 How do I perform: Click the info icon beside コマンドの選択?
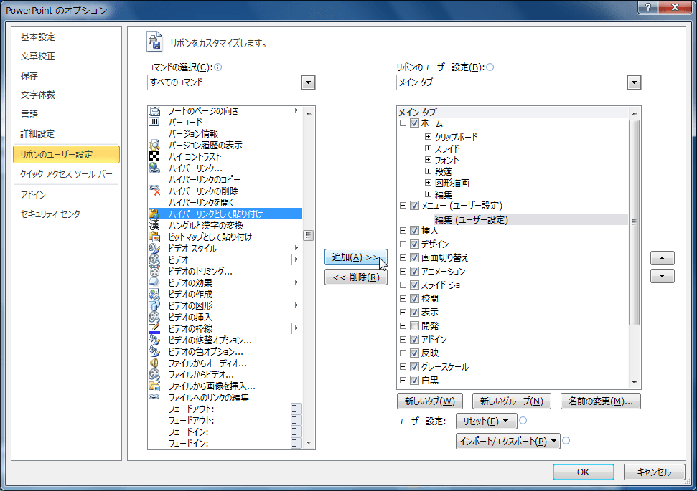[x=217, y=67]
